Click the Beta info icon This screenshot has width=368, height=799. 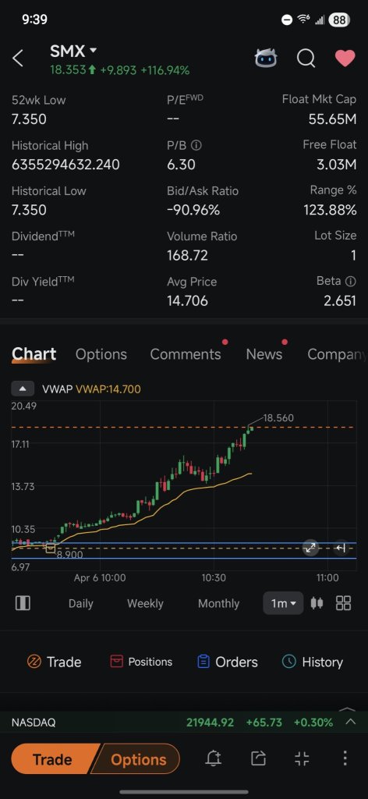tap(350, 281)
